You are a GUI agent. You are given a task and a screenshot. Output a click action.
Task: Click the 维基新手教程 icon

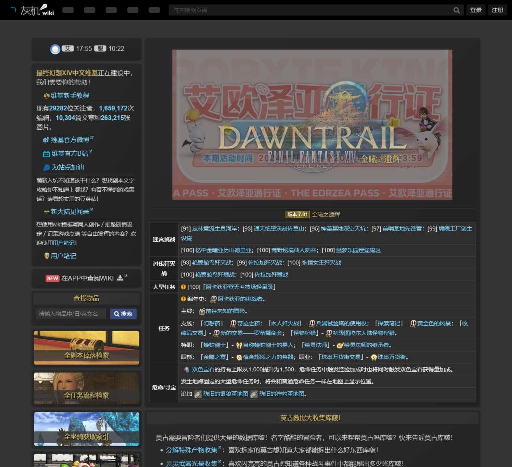coord(47,96)
